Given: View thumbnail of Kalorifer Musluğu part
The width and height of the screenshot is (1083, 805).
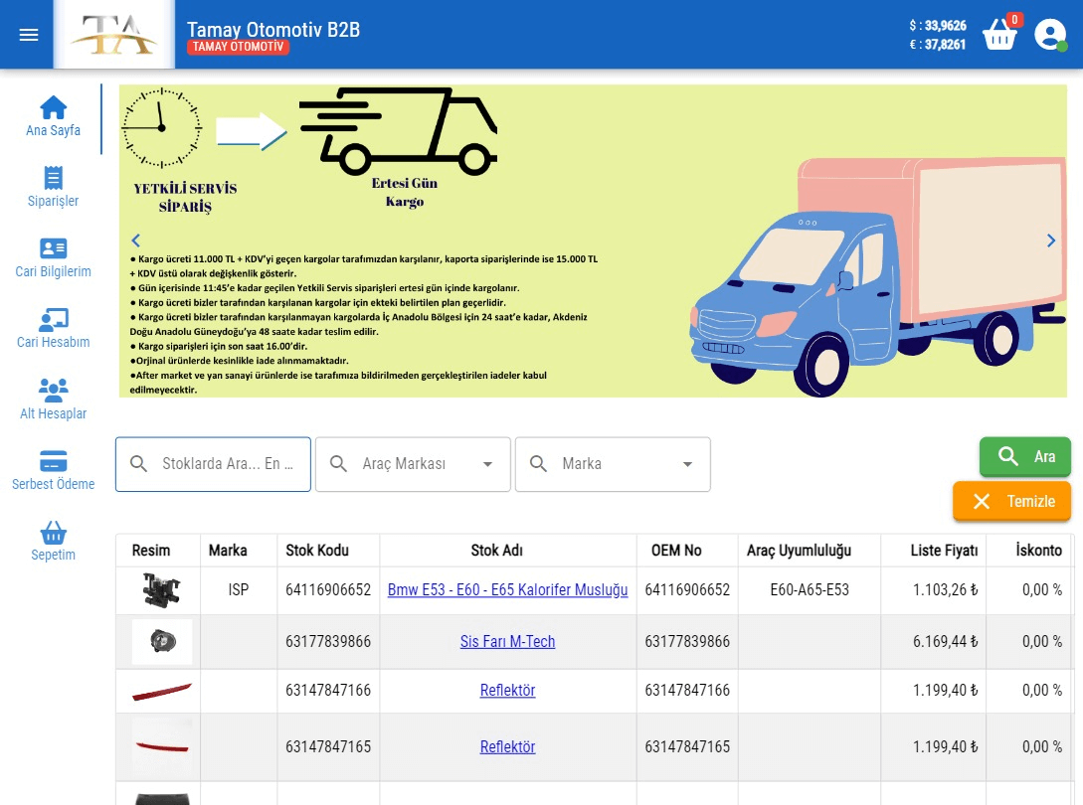Looking at the screenshot, I should (162, 589).
